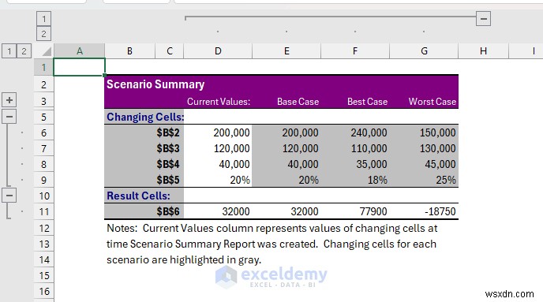The height and width of the screenshot is (302, 543).
Task: Click the Scenario Summary title cell
Action: click(x=155, y=84)
